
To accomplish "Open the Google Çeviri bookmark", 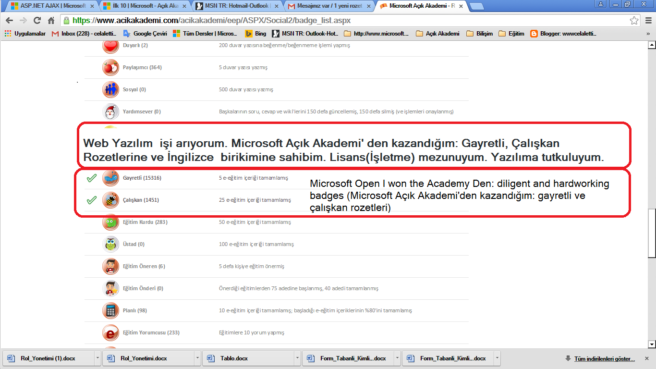I will (x=145, y=34).
